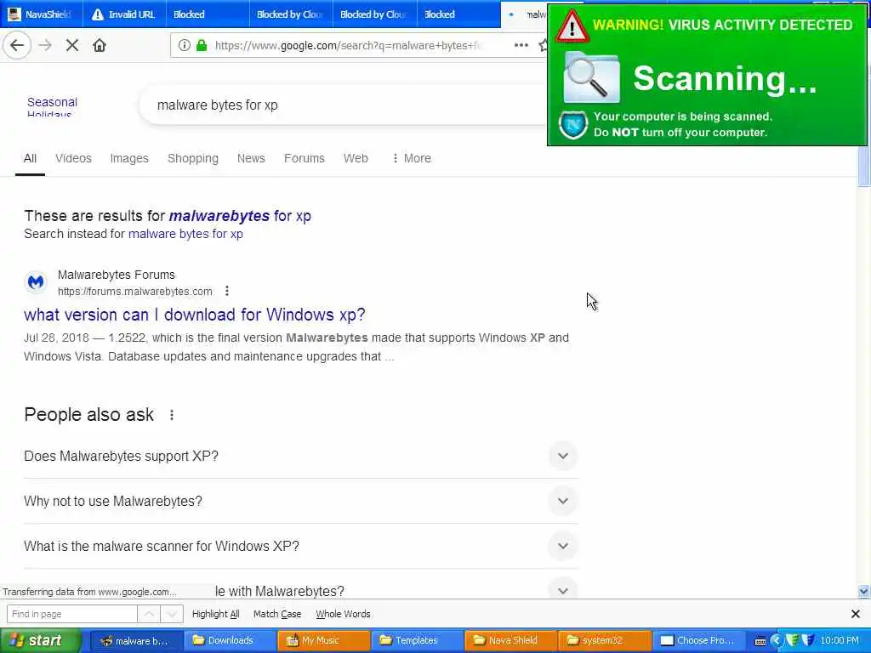Jump to previous find result arrow

[149, 614]
